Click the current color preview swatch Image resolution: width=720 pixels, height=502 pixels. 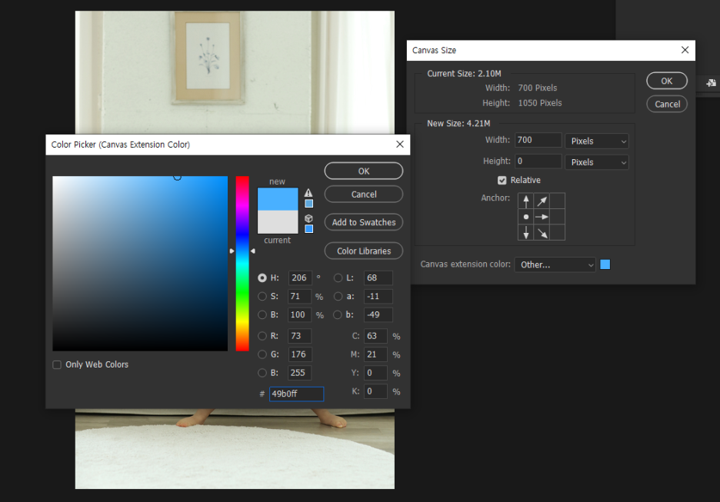point(278,222)
